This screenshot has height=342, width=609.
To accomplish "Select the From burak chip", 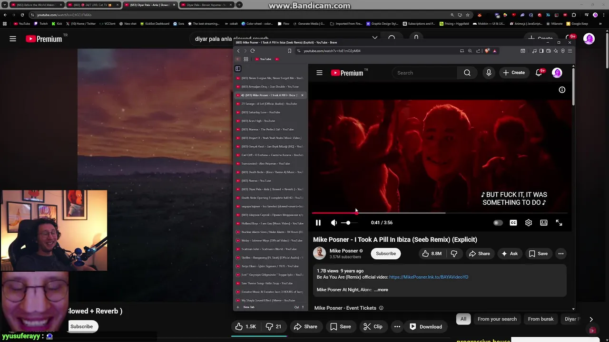I will pos(540,319).
